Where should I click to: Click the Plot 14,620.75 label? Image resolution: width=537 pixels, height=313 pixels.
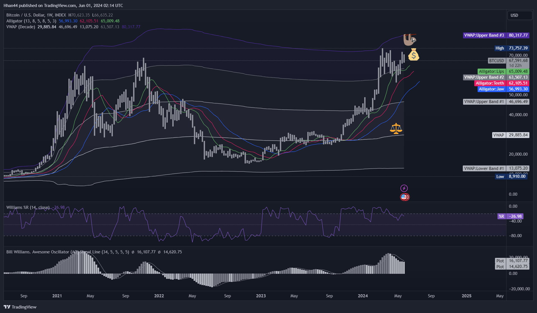coord(512,267)
